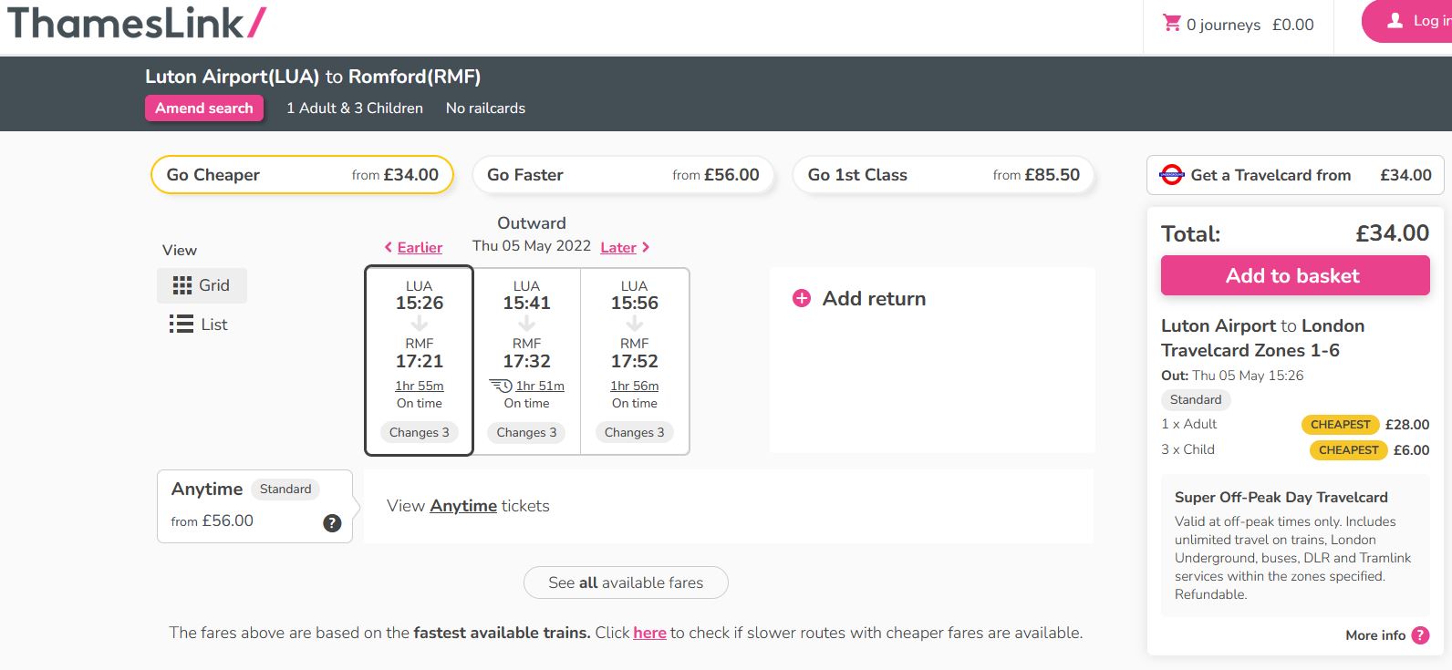This screenshot has width=1452, height=670.
Task: Show later trains
Action: 625,247
